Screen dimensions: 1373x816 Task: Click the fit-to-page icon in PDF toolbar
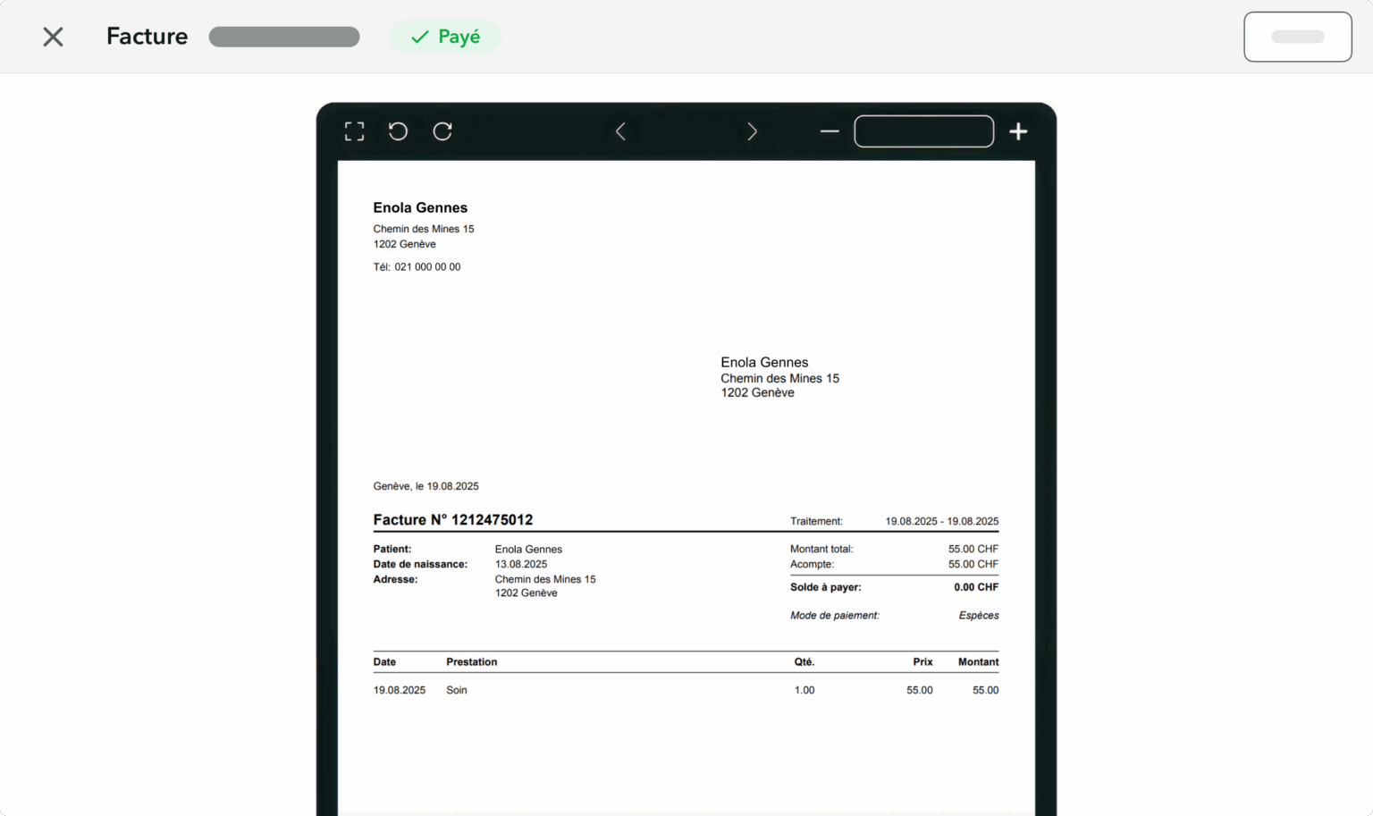(x=354, y=131)
